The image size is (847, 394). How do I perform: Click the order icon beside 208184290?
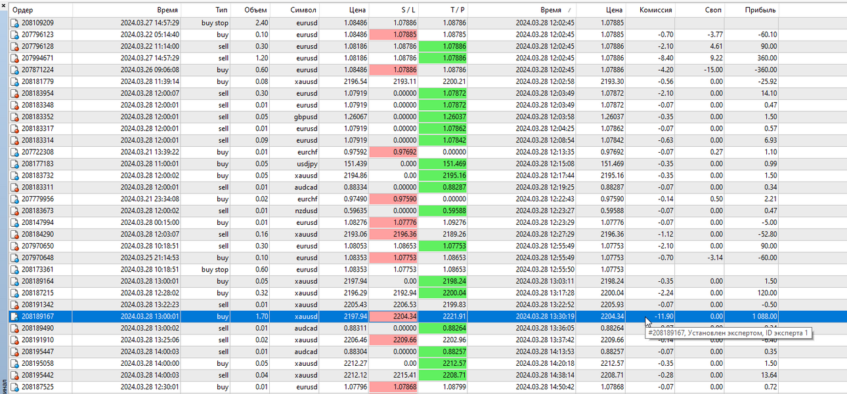click(15, 235)
